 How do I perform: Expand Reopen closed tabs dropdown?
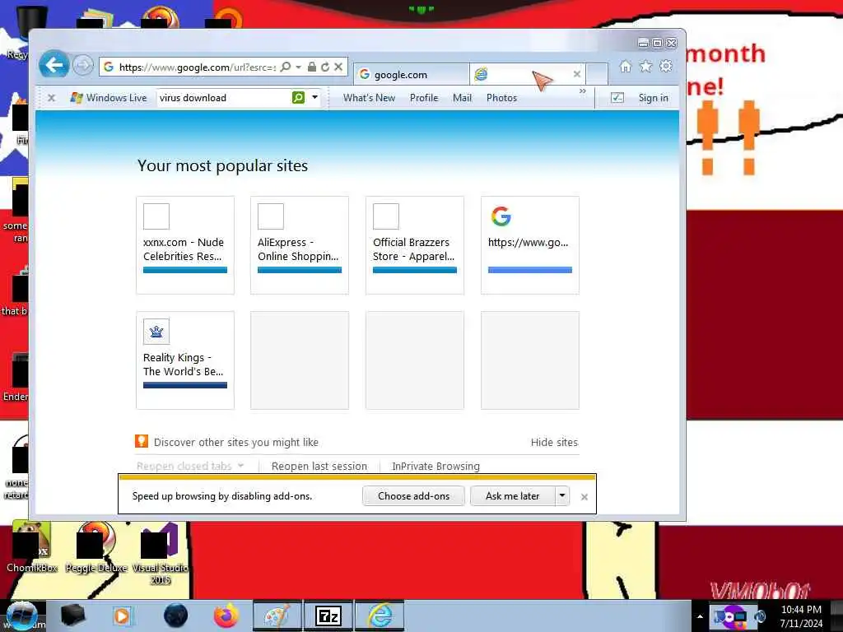(x=190, y=466)
